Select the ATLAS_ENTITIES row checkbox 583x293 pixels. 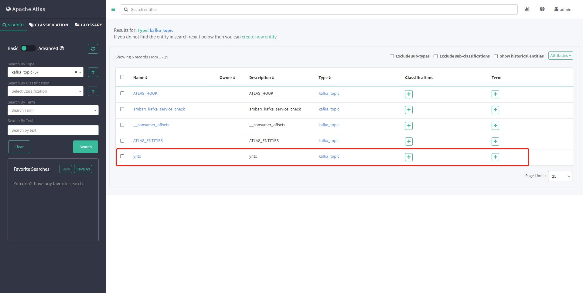coord(122,141)
